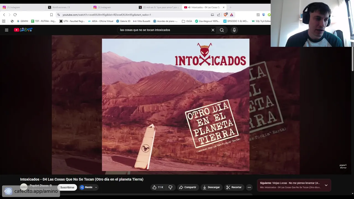Click the video title text
Viewport: 354px width, 199px height.
coord(82,179)
